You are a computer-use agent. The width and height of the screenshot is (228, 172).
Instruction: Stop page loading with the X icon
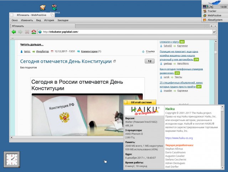click(x=27, y=32)
